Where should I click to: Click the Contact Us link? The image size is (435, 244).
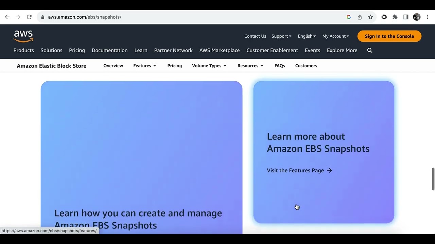pyautogui.click(x=255, y=36)
